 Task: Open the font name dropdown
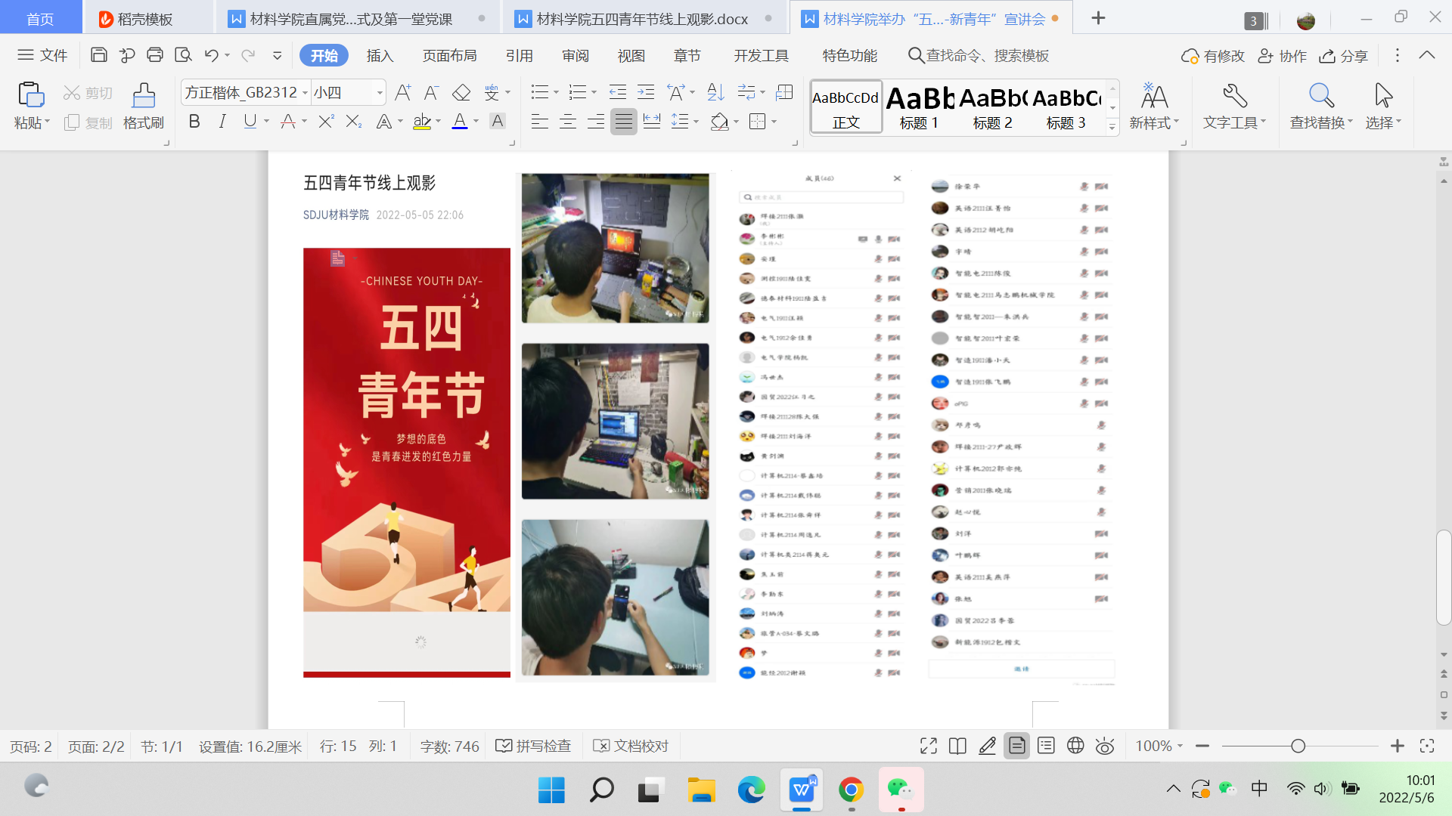pos(305,93)
